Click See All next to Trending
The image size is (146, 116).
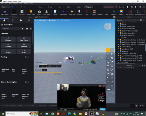point(28,57)
